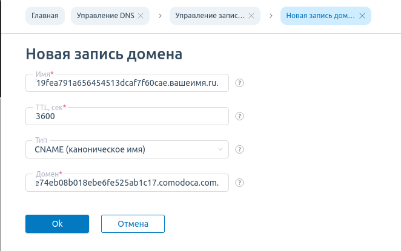Click breadcrumb arrow before Новая запись tab
The height and width of the screenshot is (251, 401).
tap(271, 16)
